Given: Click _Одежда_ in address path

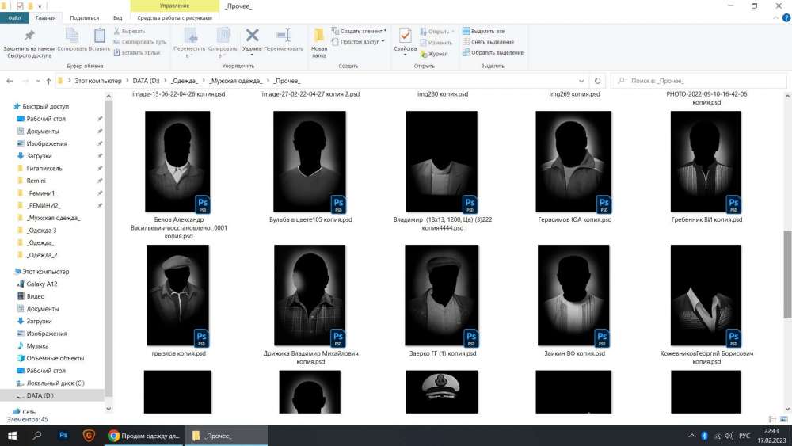Looking at the screenshot, I should click(184, 81).
